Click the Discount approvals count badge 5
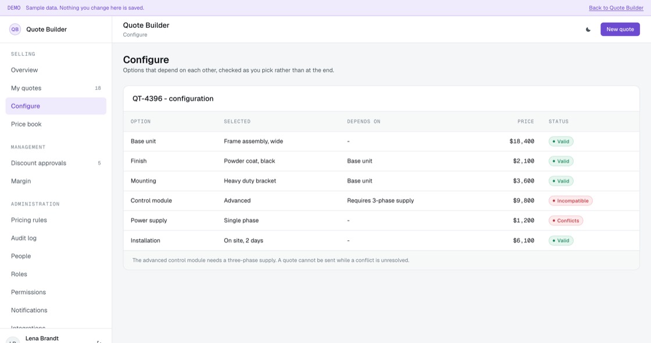Image resolution: width=651 pixels, height=343 pixels. (x=99, y=163)
